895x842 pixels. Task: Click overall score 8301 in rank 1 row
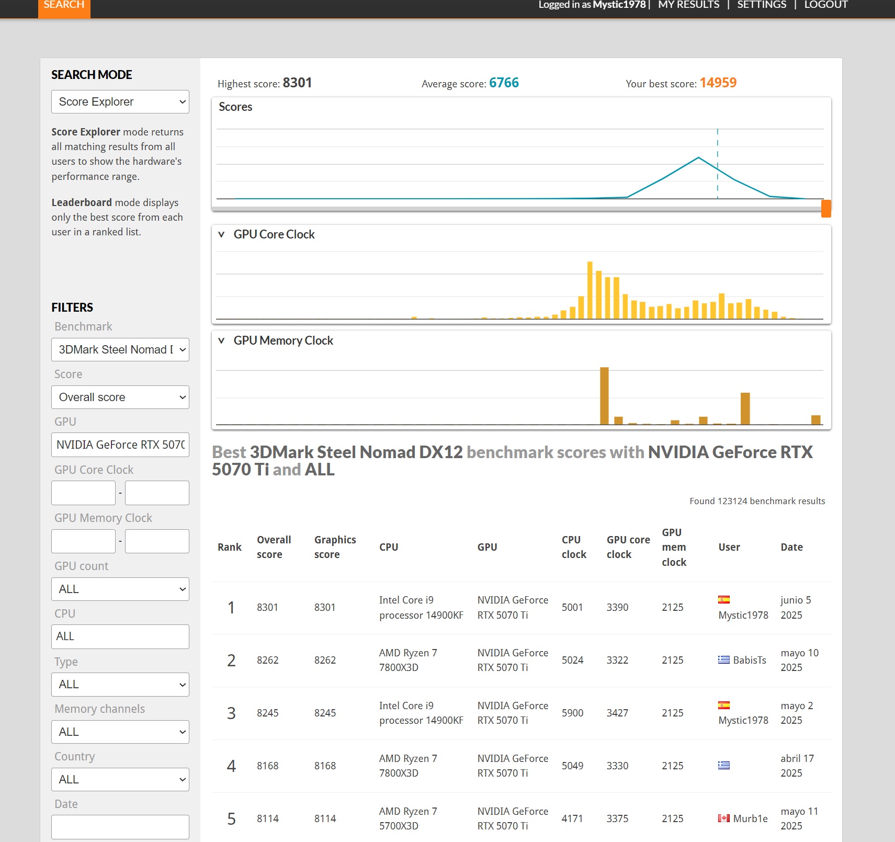click(x=267, y=608)
